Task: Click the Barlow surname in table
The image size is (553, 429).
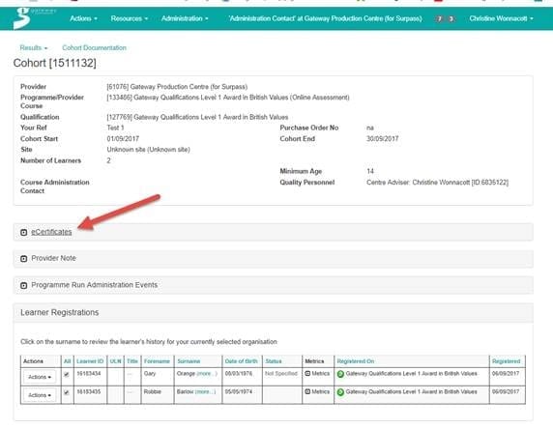Action: tap(186, 391)
